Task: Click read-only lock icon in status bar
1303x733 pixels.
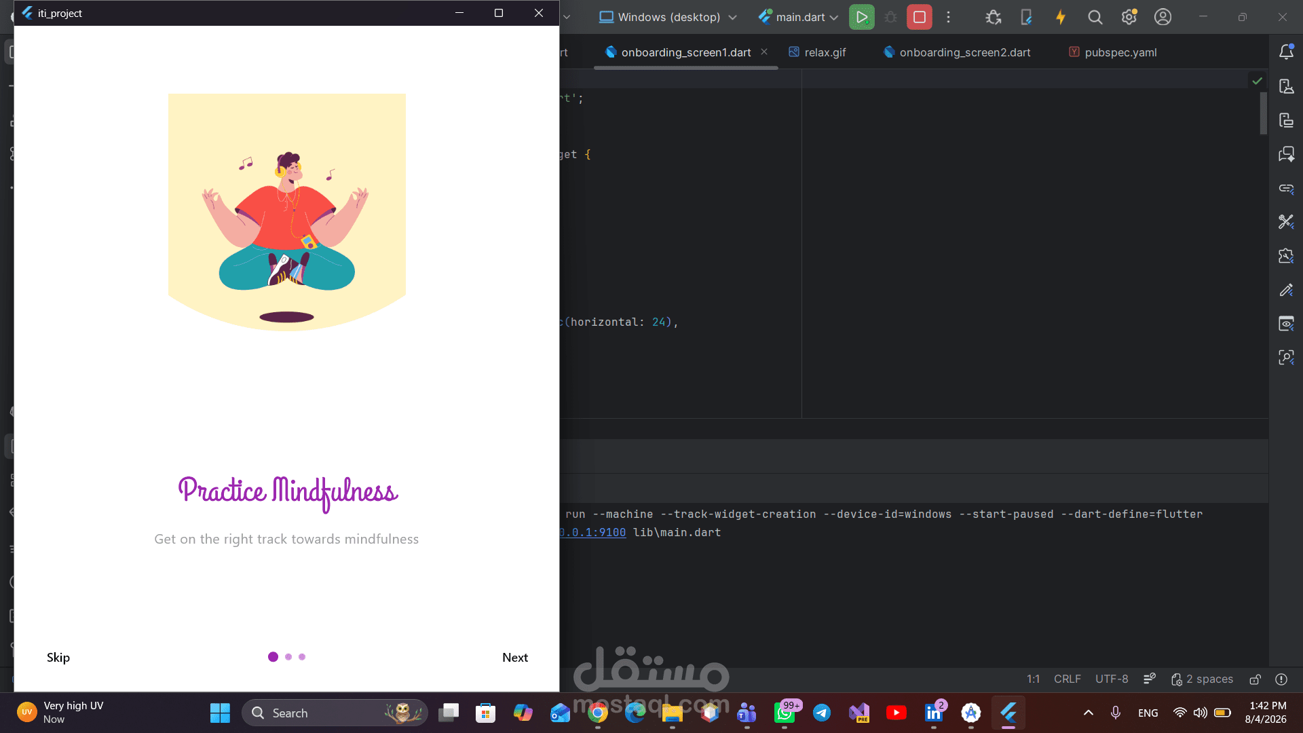Action: [x=1255, y=679]
